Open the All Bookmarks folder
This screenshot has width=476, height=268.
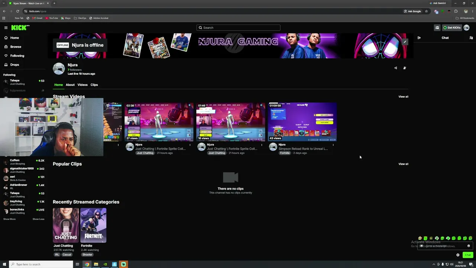tap(465, 18)
